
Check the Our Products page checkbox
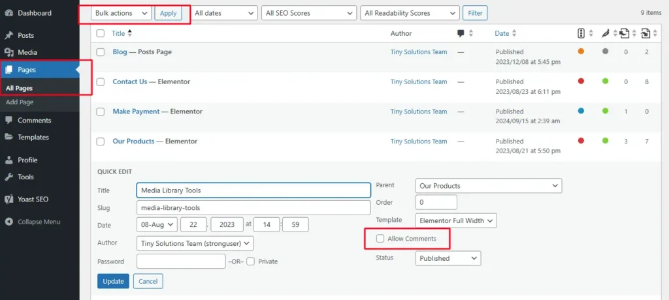pos(100,142)
